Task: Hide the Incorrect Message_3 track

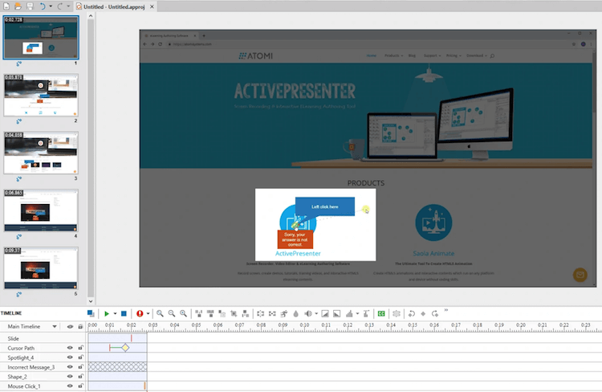Action: (70, 367)
